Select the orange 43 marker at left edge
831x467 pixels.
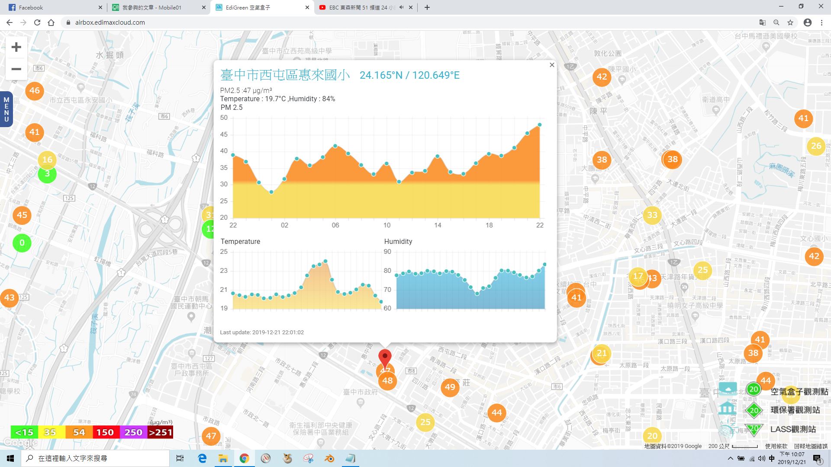[x=9, y=297]
